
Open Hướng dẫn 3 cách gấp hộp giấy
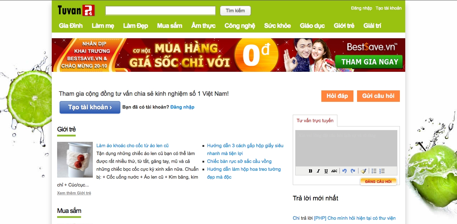[245, 150]
